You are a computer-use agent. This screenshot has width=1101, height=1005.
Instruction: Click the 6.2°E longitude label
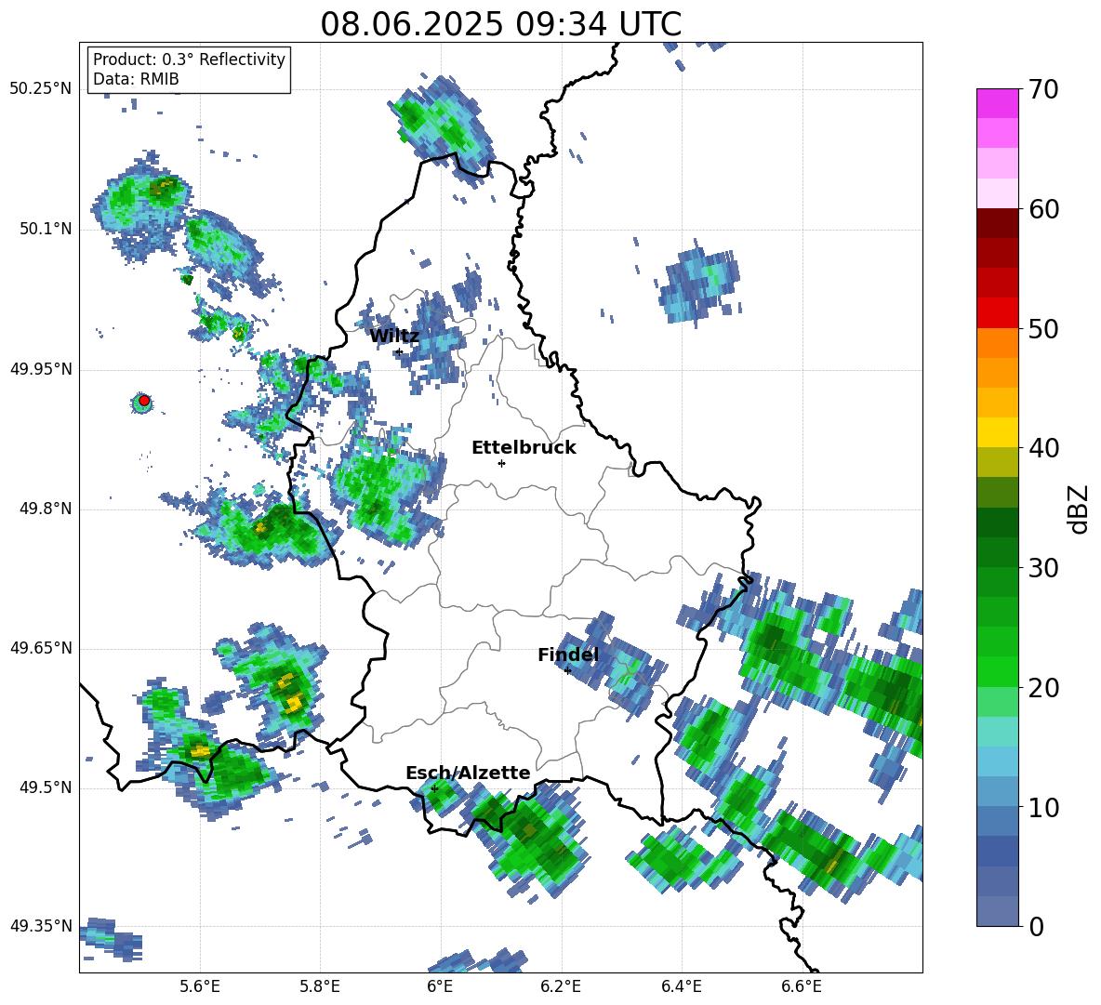pos(561,986)
